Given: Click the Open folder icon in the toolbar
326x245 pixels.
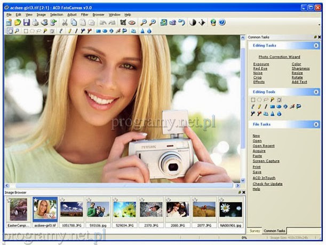Looking at the screenshot, I should 18,22.
